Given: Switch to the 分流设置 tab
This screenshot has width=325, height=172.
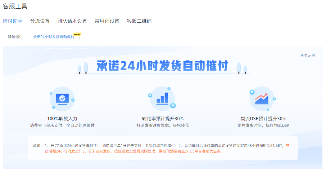Looking at the screenshot, I should [40, 21].
